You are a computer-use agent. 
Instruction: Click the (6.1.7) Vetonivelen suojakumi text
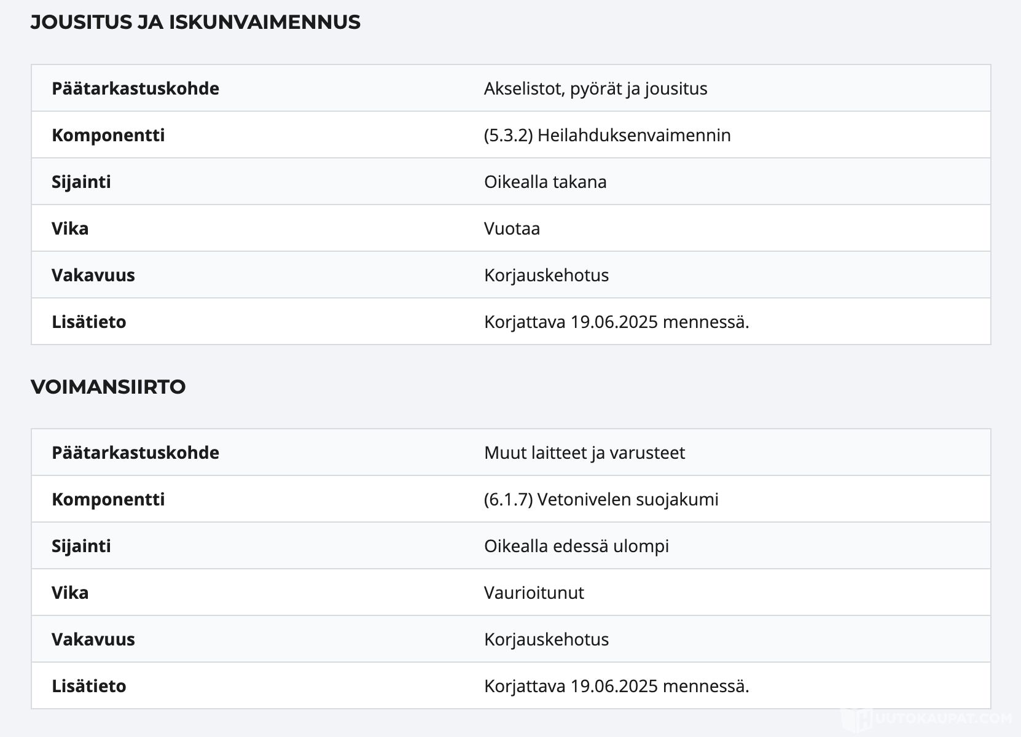click(601, 499)
